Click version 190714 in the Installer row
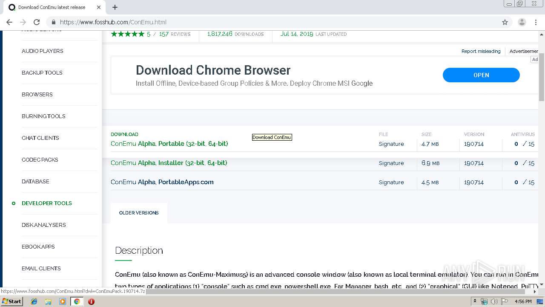 (x=474, y=163)
